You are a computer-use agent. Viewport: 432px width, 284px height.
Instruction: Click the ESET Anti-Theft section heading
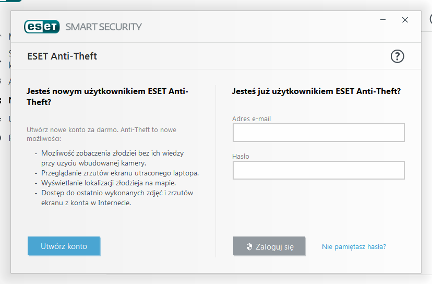(x=62, y=56)
